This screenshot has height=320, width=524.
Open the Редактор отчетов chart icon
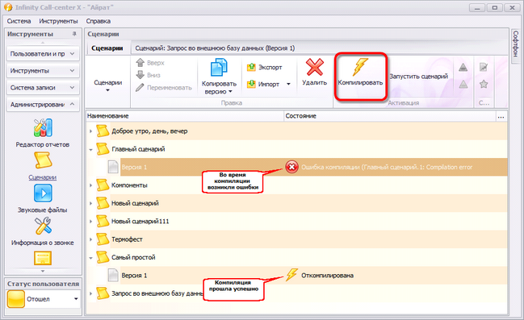(x=43, y=128)
